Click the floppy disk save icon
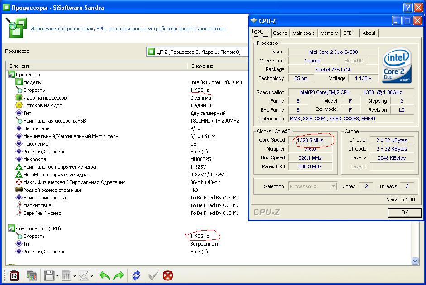The width and height of the screenshot is (426, 285). point(49,275)
